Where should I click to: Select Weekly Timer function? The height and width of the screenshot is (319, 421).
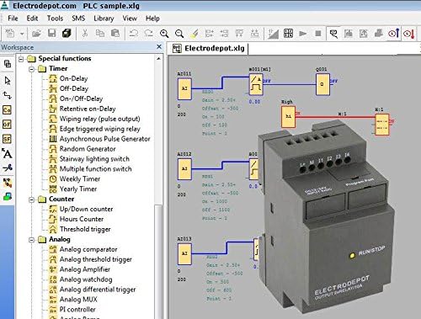[80, 179]
